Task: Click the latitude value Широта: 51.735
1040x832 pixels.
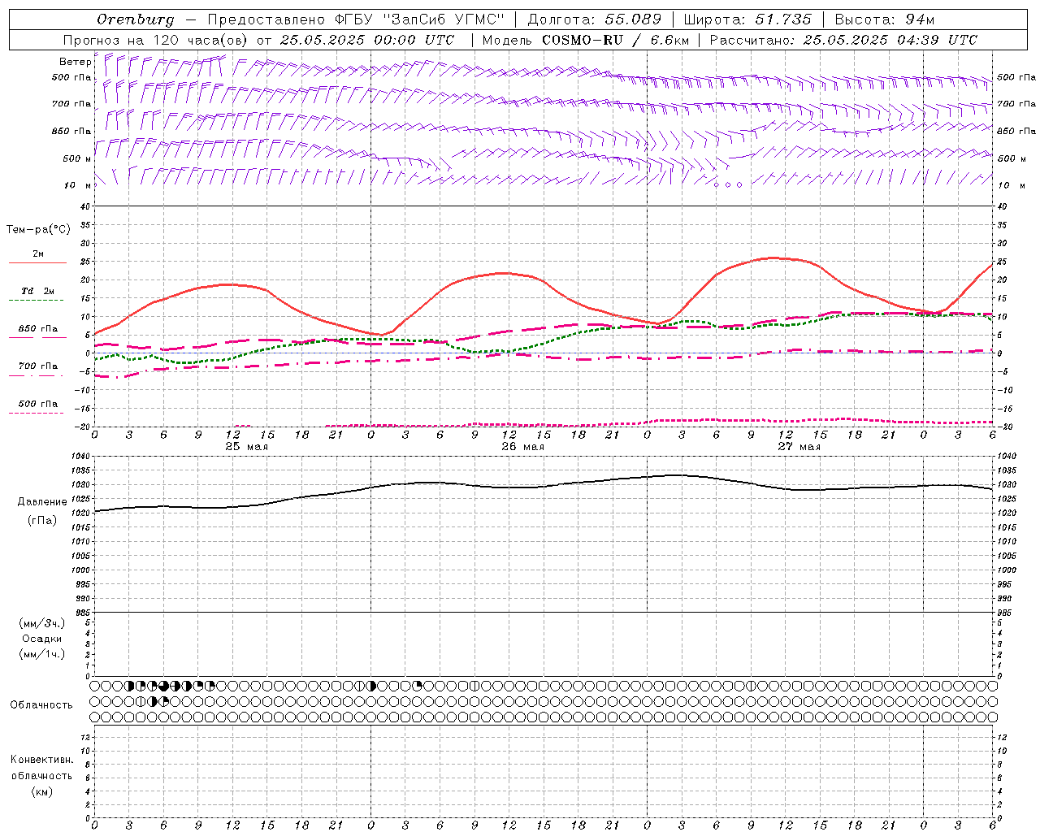Action: (747, 19)
